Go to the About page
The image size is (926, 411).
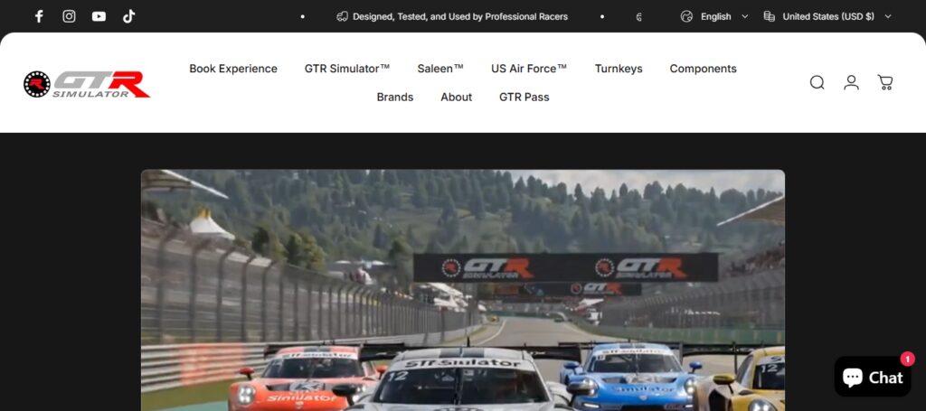456,97
